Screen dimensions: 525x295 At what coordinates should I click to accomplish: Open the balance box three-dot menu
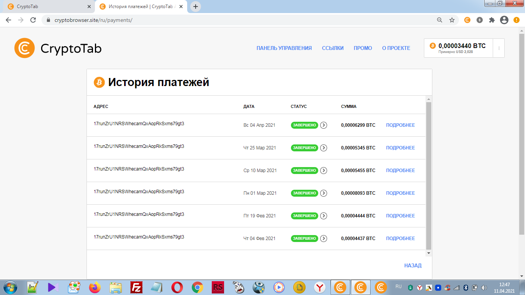(499, 48)
